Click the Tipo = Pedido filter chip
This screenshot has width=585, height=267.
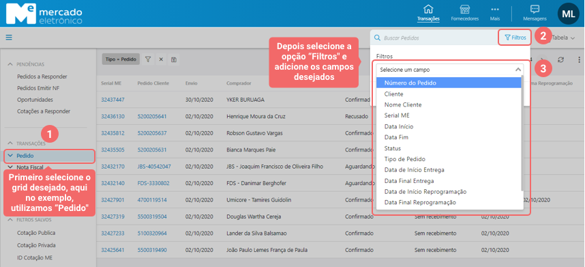point(121,59)
